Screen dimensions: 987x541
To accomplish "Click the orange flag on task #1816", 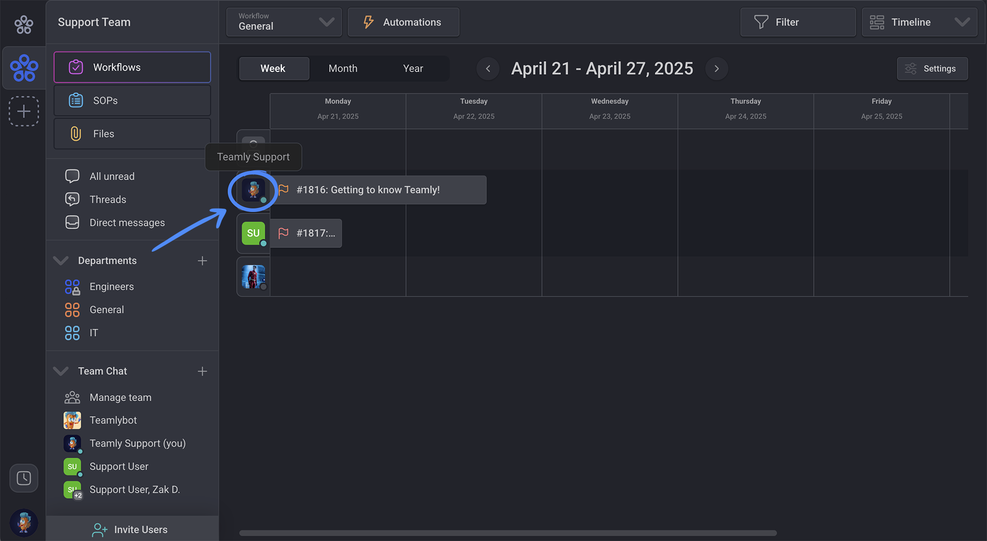I will [283, 190].
